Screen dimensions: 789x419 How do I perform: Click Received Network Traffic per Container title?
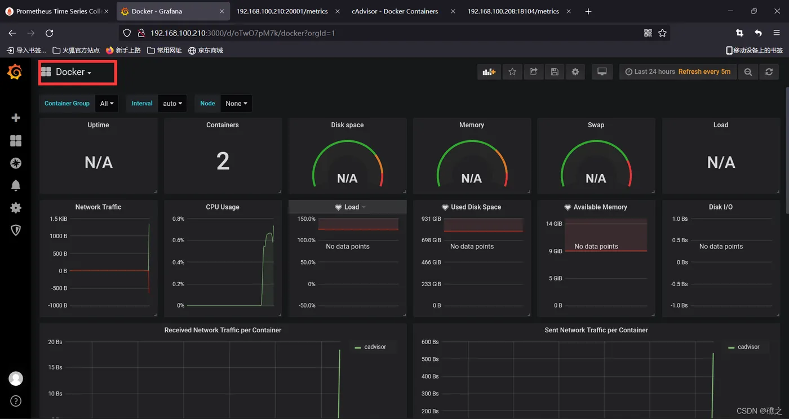pyautogui.click(x=223, y=330)
